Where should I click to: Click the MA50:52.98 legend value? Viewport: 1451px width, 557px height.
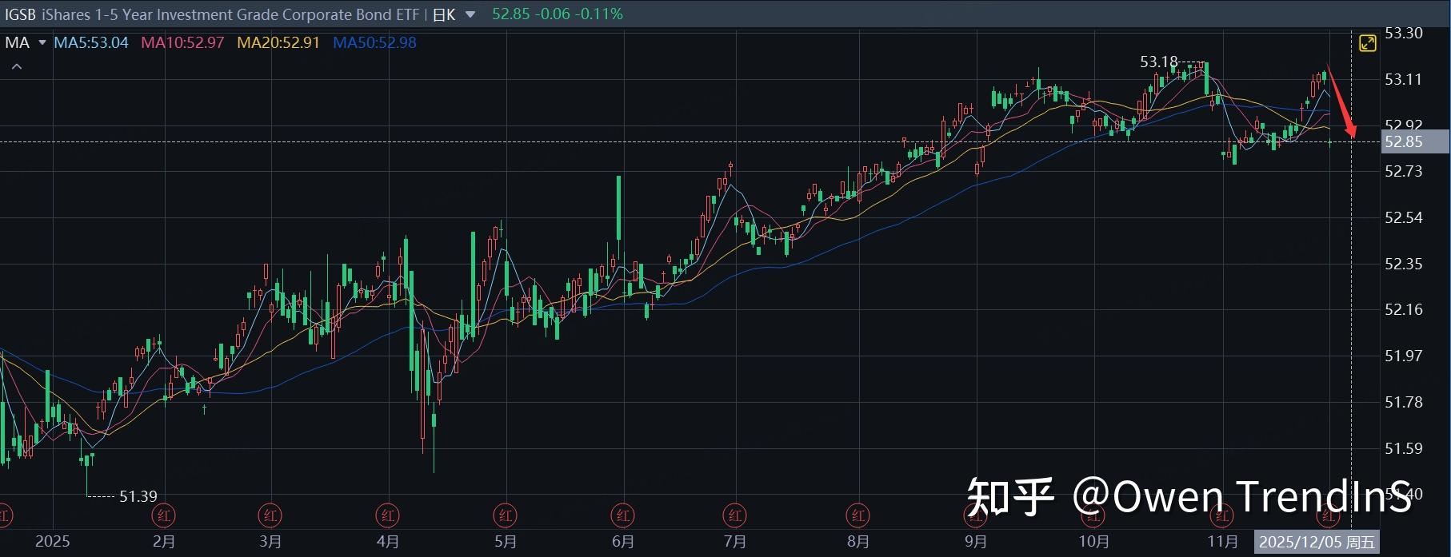pyautogui.click(x=374, y=43)
